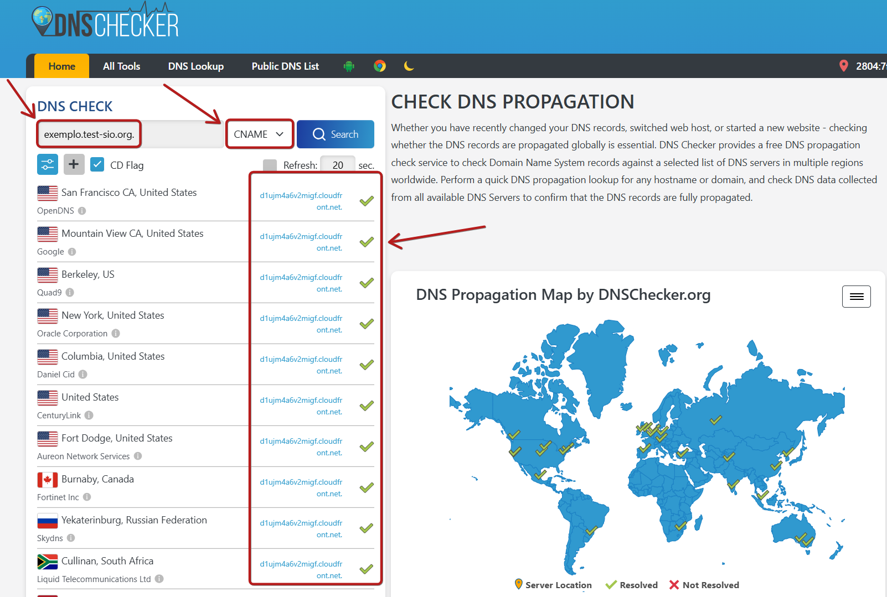Open CNAME result for San Francisco OpenDNS

pyautogui.click(x=301, y=201)
